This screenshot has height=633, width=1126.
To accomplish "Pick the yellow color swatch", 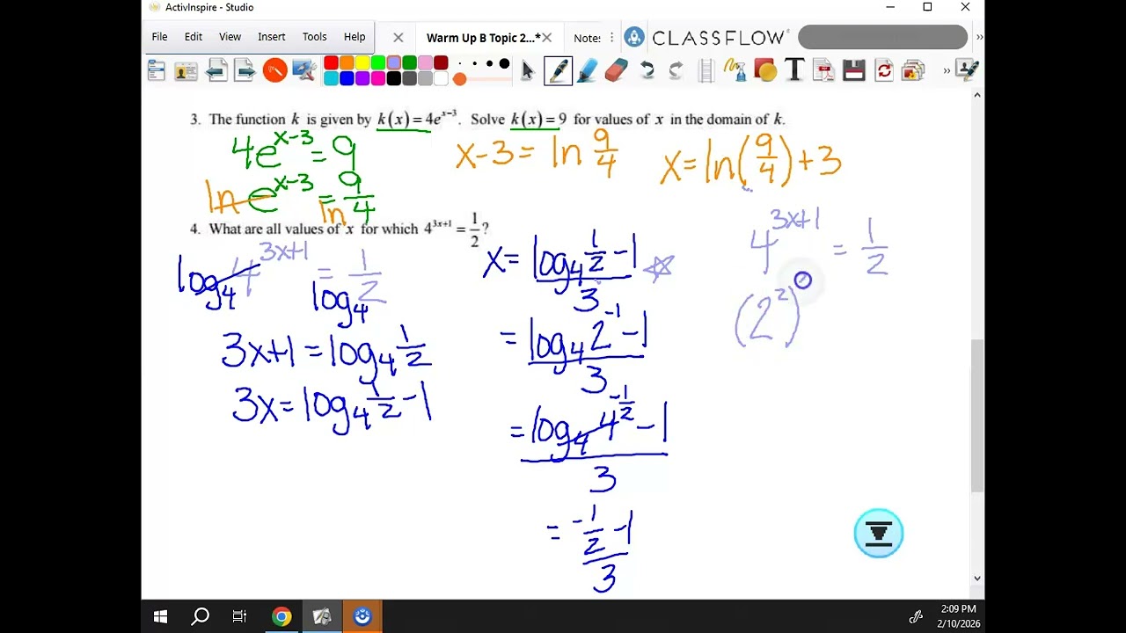I will pos(362,63).
